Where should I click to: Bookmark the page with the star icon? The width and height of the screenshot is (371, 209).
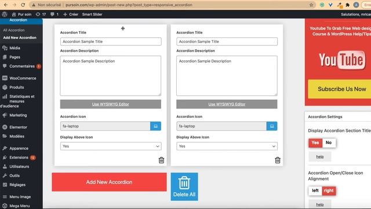coord(311,5)
